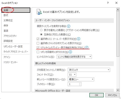This screenshot has height=99, width=121.
Task: Click the ユーザー インターフェイスのオプション section heading
Action: click(53, 20)
